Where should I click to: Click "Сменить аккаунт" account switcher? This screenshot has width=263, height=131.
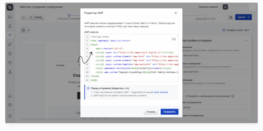208,7
